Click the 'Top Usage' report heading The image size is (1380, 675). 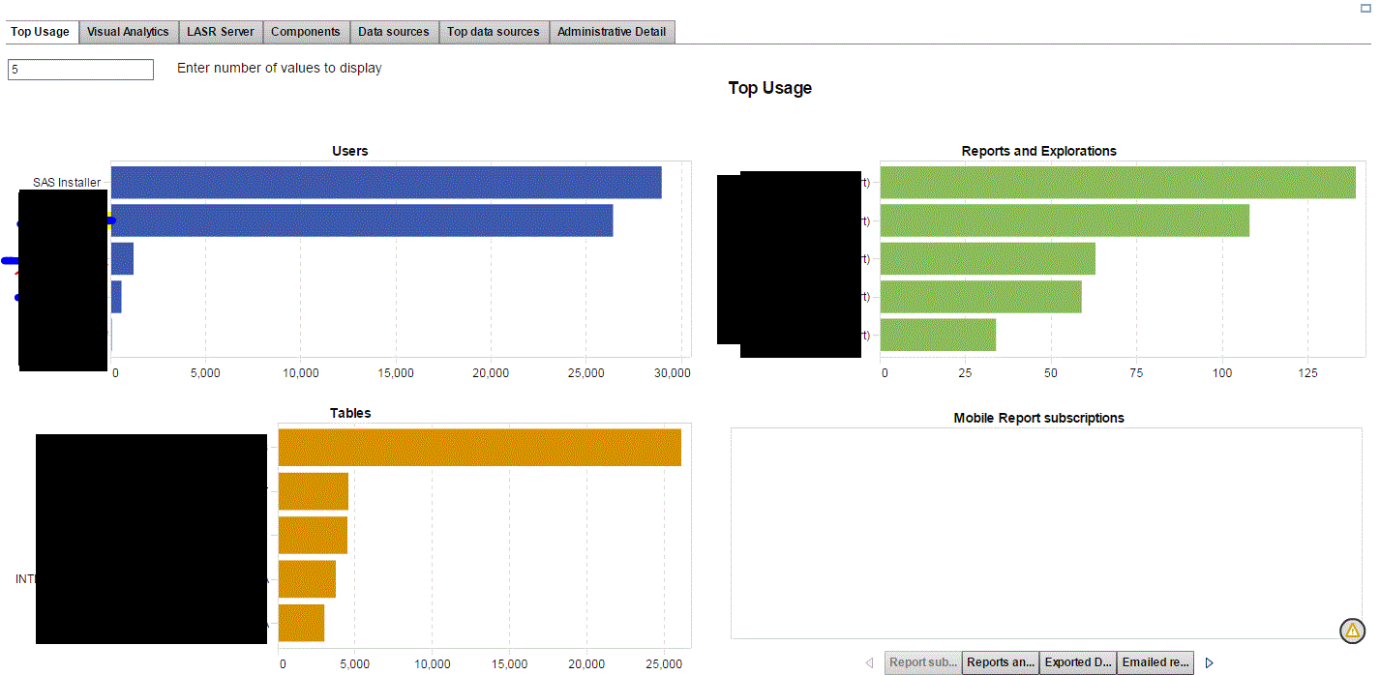point(770,88)
